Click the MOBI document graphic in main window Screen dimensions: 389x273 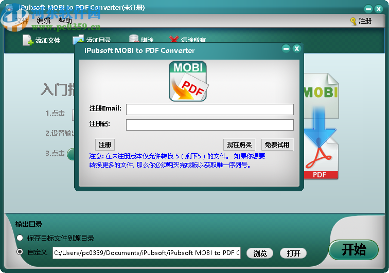pyautogui.click(x=321, y=96)
